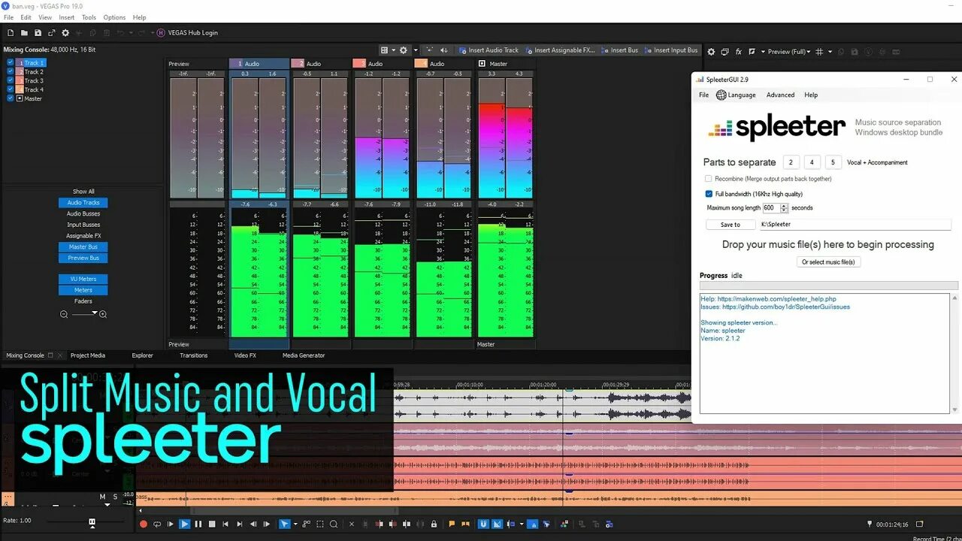Open Advanced menu in SpleeterGUI
This screenshot has width=962, height=541.
pyautogui.click(x=780, y=95)
